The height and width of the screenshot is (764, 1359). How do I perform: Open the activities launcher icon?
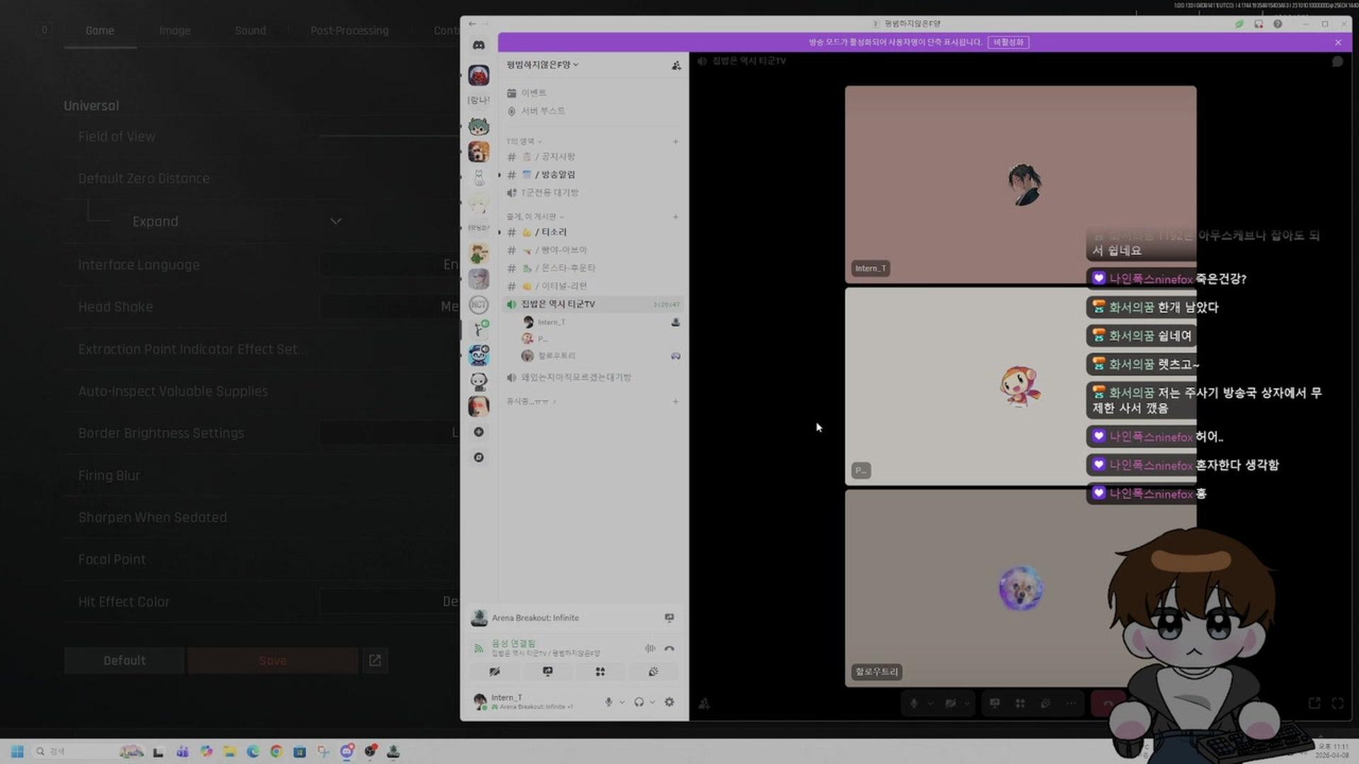pyautogui.click(x=600, y=671)
